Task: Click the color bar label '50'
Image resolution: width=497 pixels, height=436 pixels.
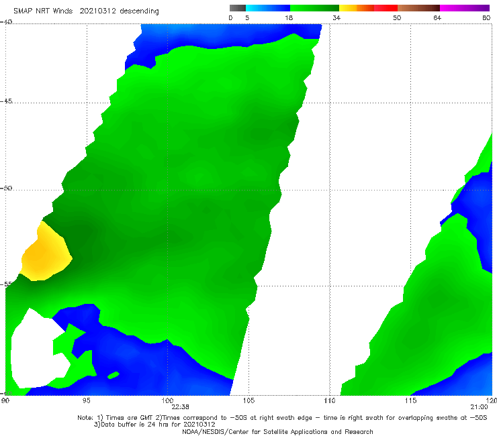Action: click(397, 17)
